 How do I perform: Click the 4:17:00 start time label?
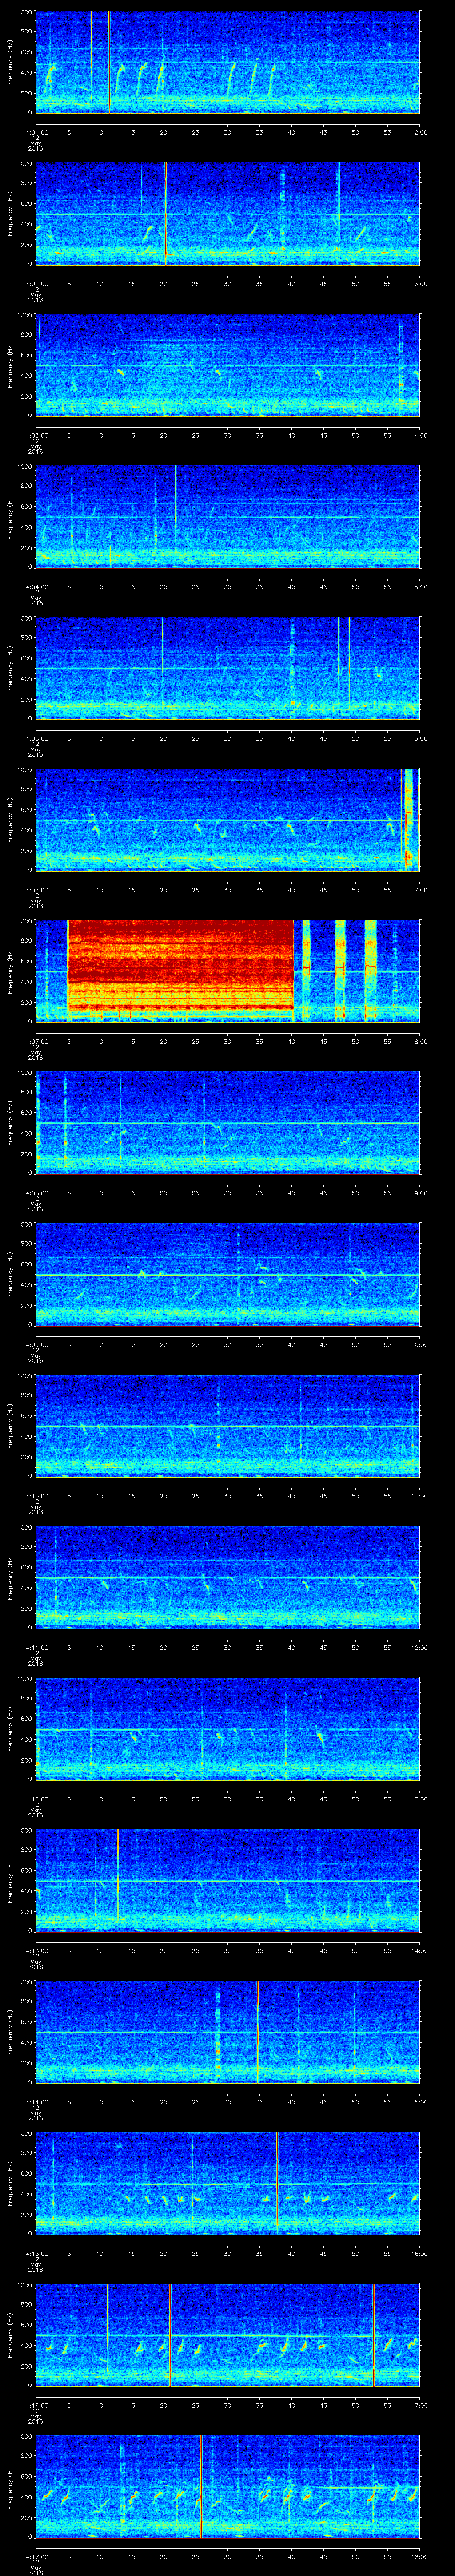click(36, 2556)
